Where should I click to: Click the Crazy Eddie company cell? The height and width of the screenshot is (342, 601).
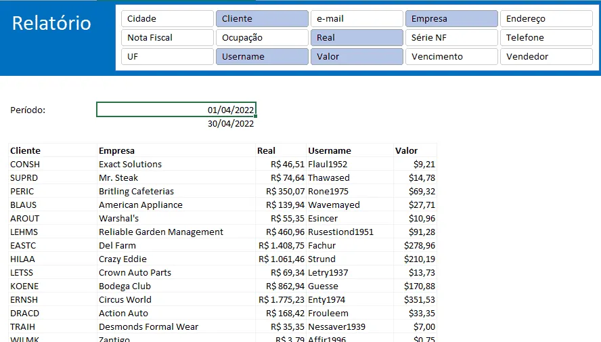pos(177,259)
